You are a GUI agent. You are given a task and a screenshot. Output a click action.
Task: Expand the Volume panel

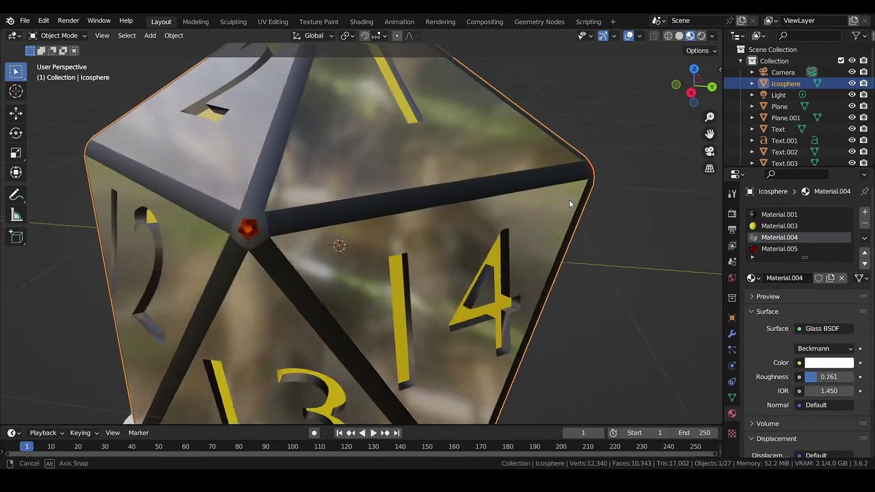[x=767, y=424]
